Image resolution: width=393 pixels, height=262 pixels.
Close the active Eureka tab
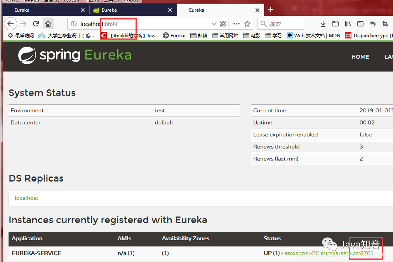[257, 10]
